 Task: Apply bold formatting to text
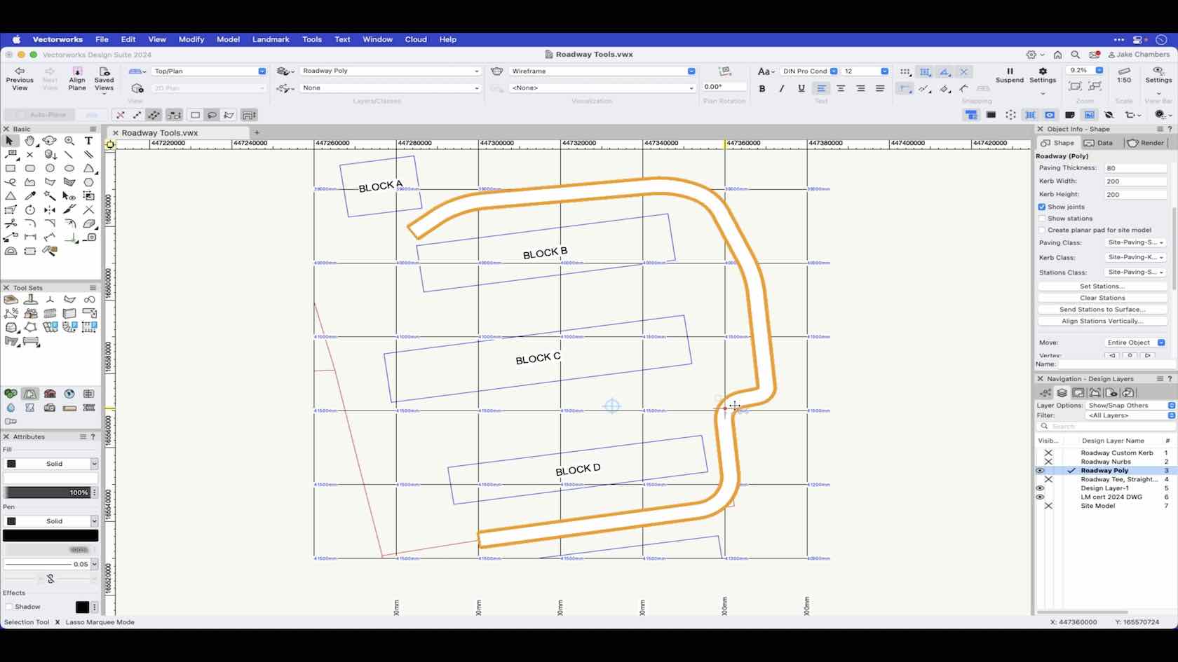click(x=762, y=88)
